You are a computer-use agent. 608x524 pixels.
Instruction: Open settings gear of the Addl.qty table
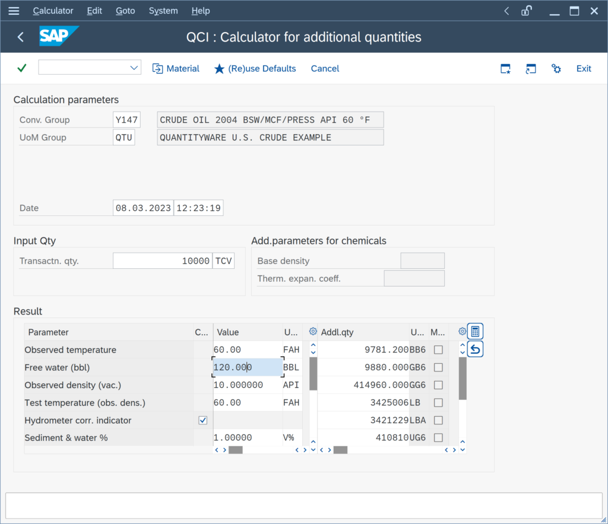(x=462, y=331)
